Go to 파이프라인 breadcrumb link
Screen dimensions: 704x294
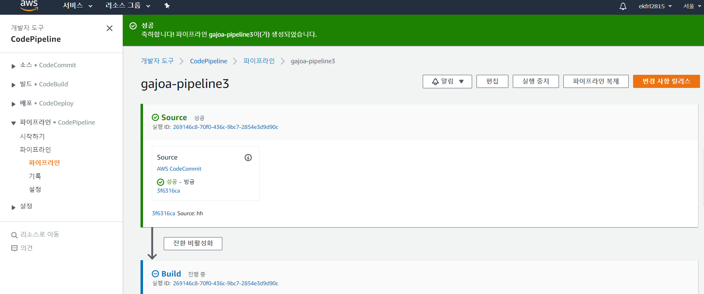coord(259,61)
